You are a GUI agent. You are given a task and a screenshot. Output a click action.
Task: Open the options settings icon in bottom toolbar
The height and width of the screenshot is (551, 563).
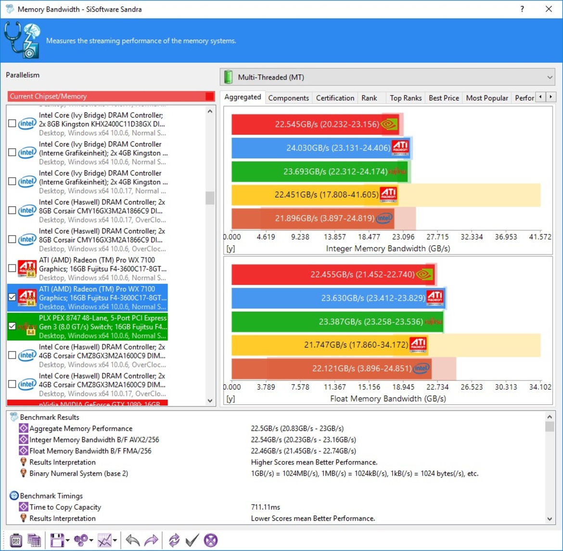pyautogui.click(x=16, y=540)
